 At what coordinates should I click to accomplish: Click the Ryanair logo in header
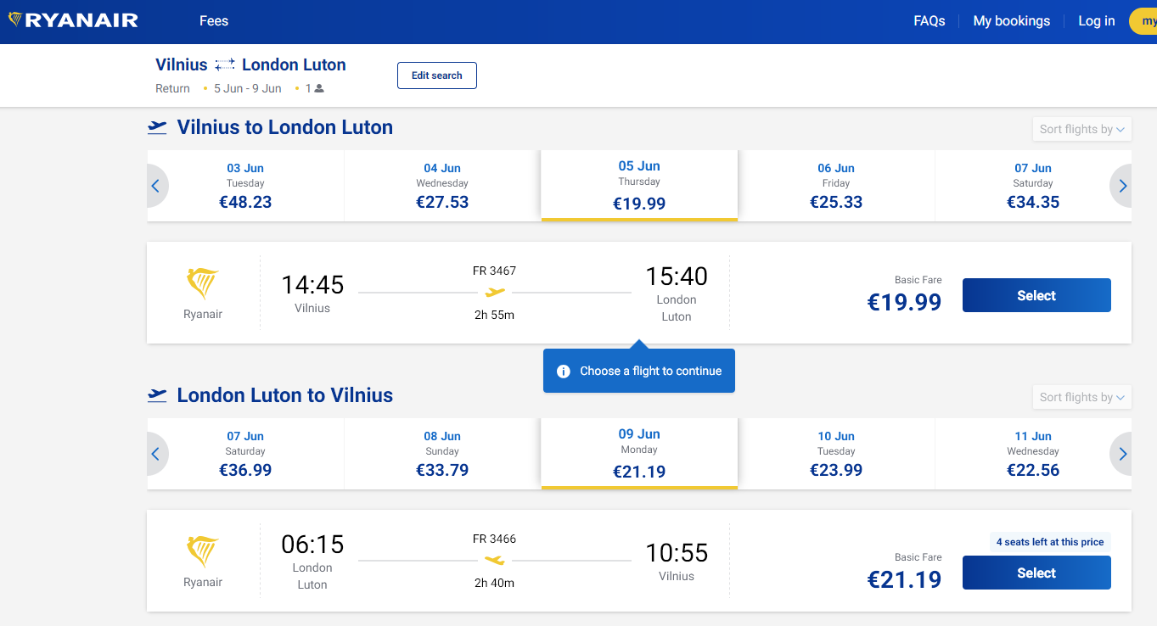coord(73,20)
